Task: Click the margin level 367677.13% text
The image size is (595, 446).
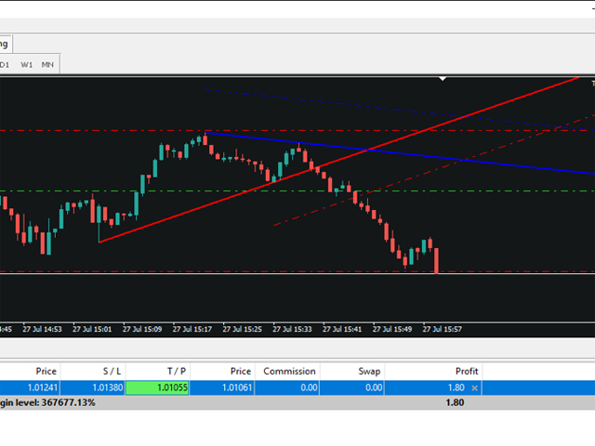Action: 47,402
